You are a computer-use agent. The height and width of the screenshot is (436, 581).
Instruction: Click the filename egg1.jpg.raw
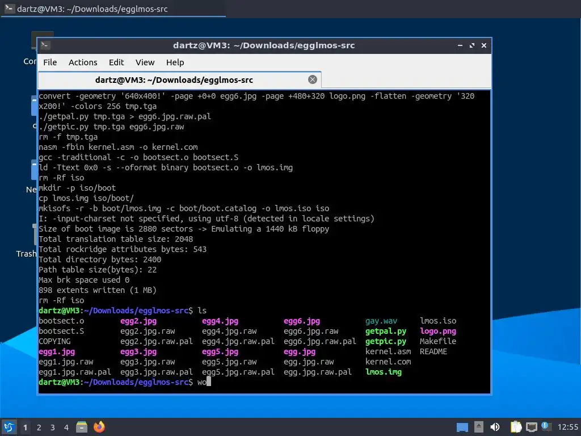[66, 362]
